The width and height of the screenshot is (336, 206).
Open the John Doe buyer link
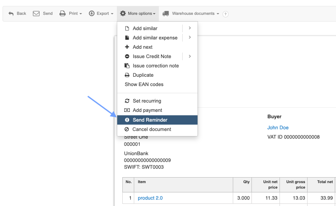point(278,128)
